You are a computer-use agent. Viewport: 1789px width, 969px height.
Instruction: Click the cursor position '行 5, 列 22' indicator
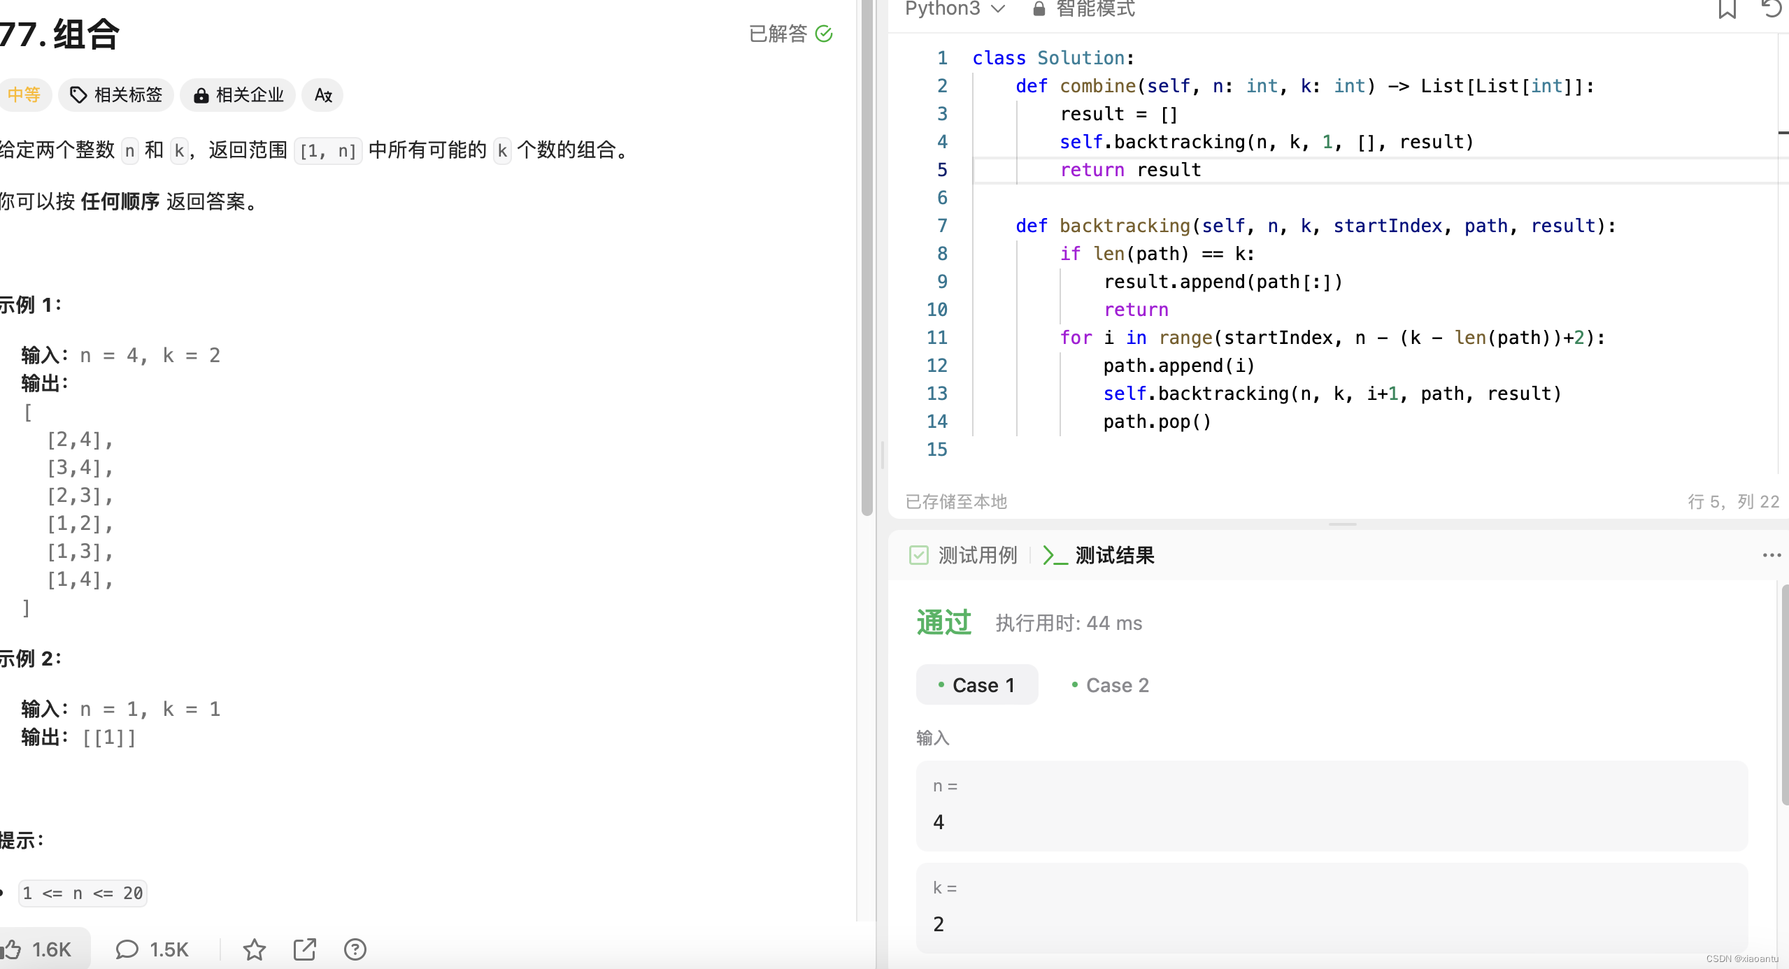tap(1733, 501)
